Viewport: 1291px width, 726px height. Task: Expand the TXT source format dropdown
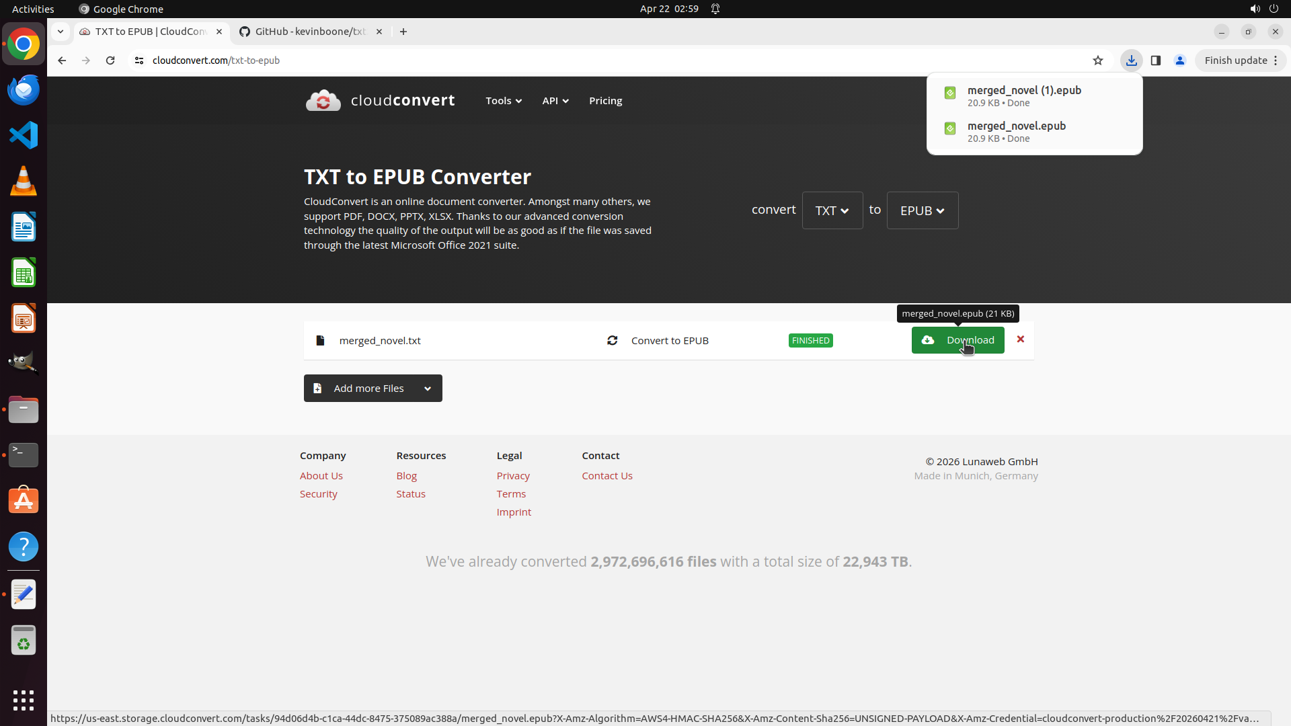click(832, 210)
